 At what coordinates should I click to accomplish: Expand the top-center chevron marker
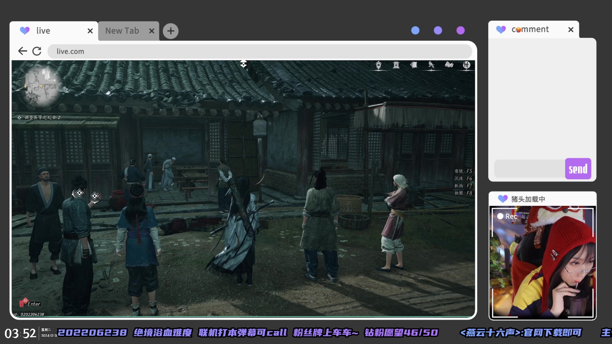[244, 63]
